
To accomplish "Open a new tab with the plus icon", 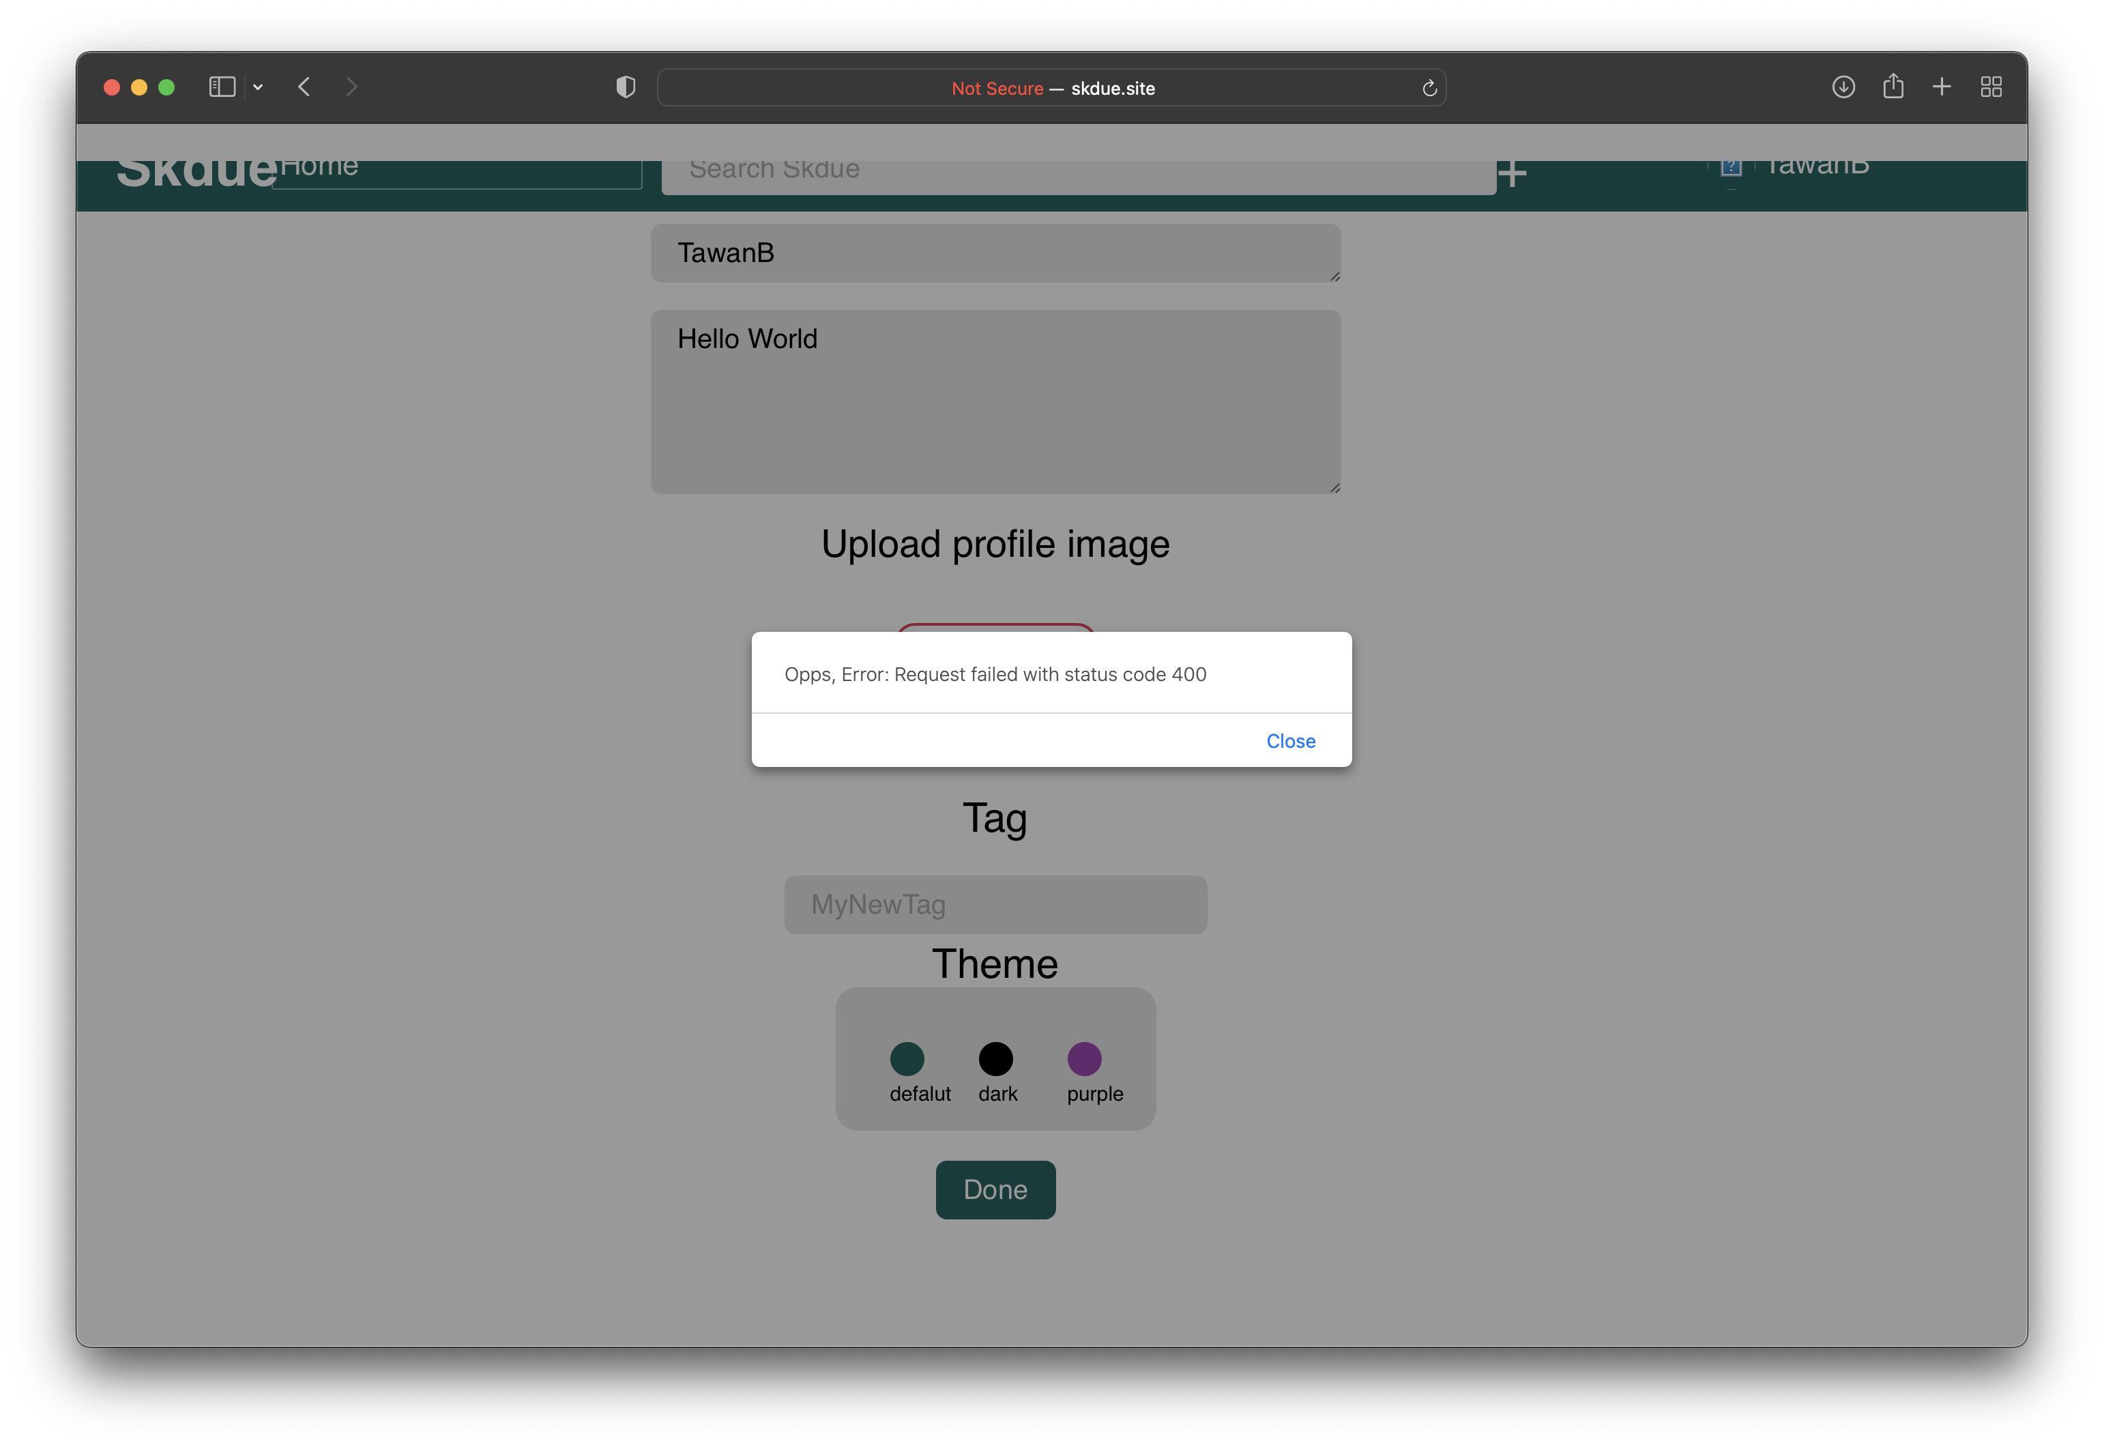I will coord(1942,86).
